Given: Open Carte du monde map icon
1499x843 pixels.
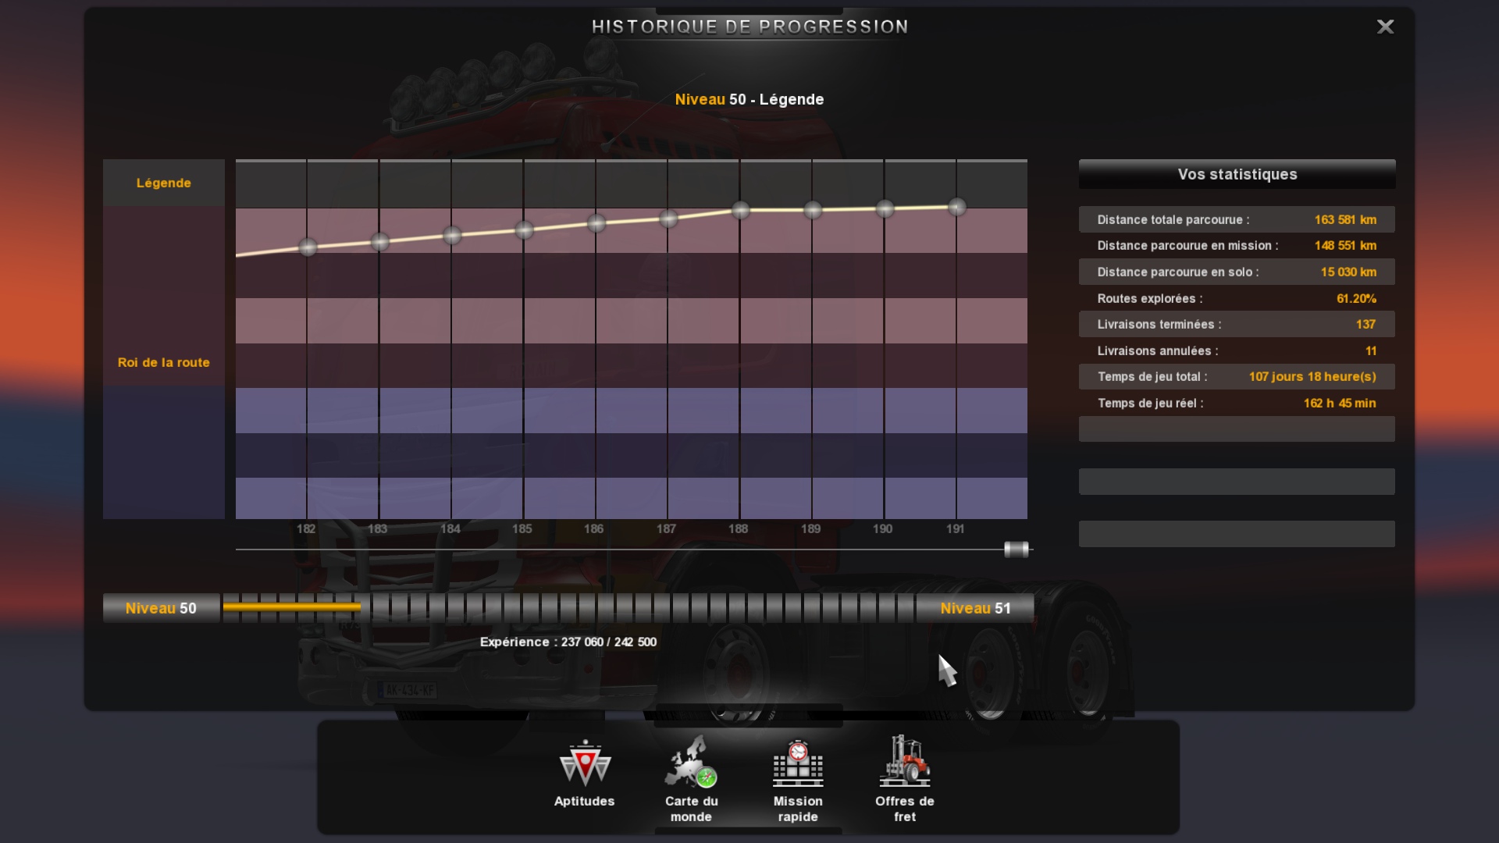Looking at the screenshot, I should point(691,763).
